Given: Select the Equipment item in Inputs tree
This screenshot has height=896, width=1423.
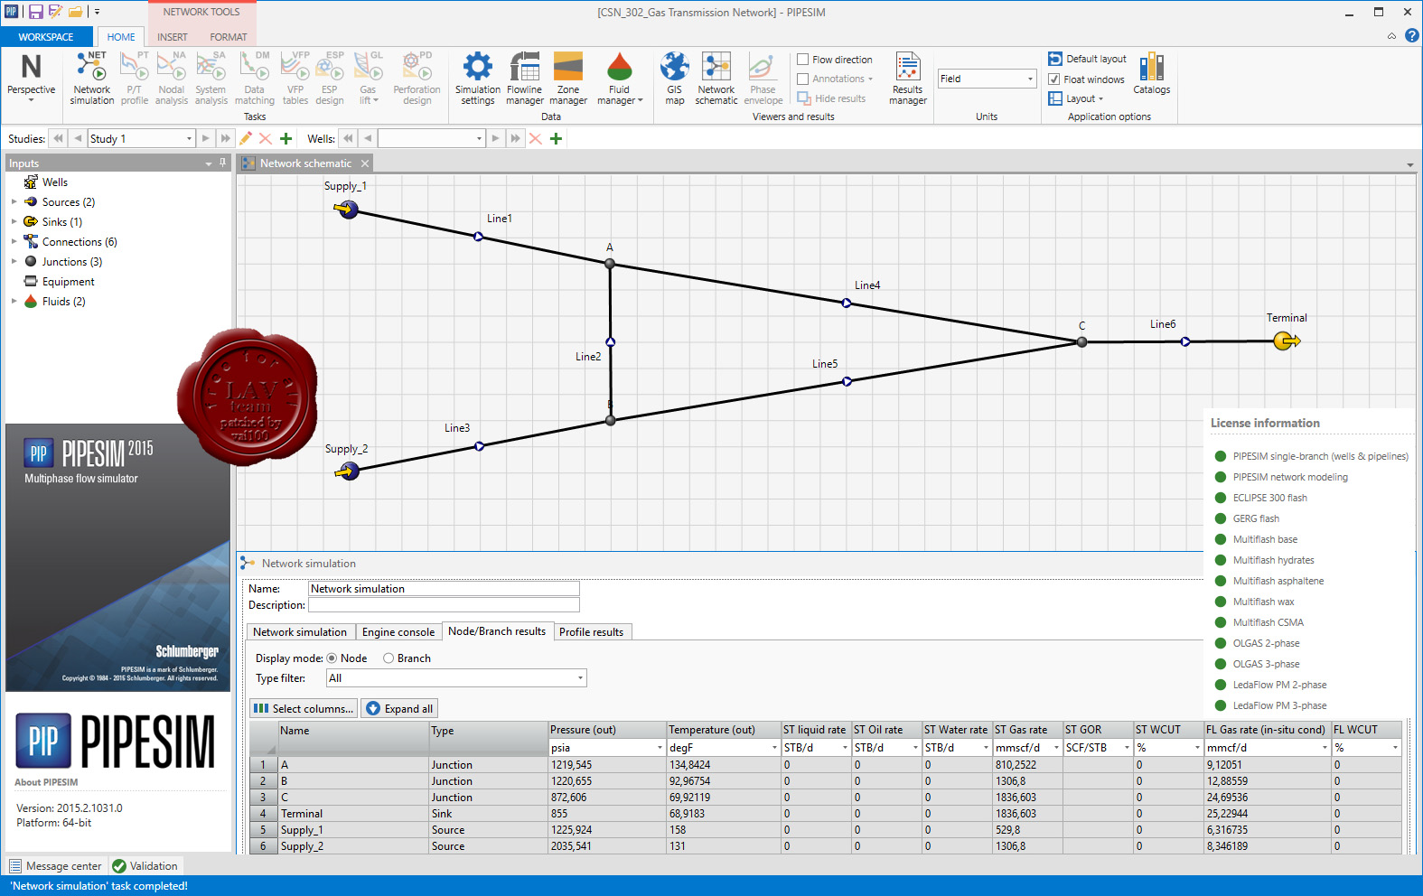Looking at the screenshot, I should (68, 282).
